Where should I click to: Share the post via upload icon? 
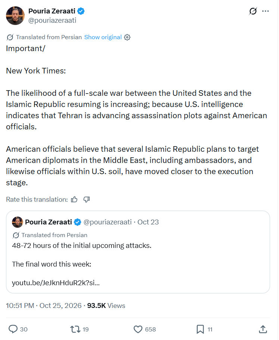click(263, 329)
